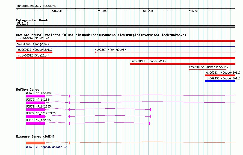Click the right terminal exon of WDR72|NR_102335

[151, 110]
